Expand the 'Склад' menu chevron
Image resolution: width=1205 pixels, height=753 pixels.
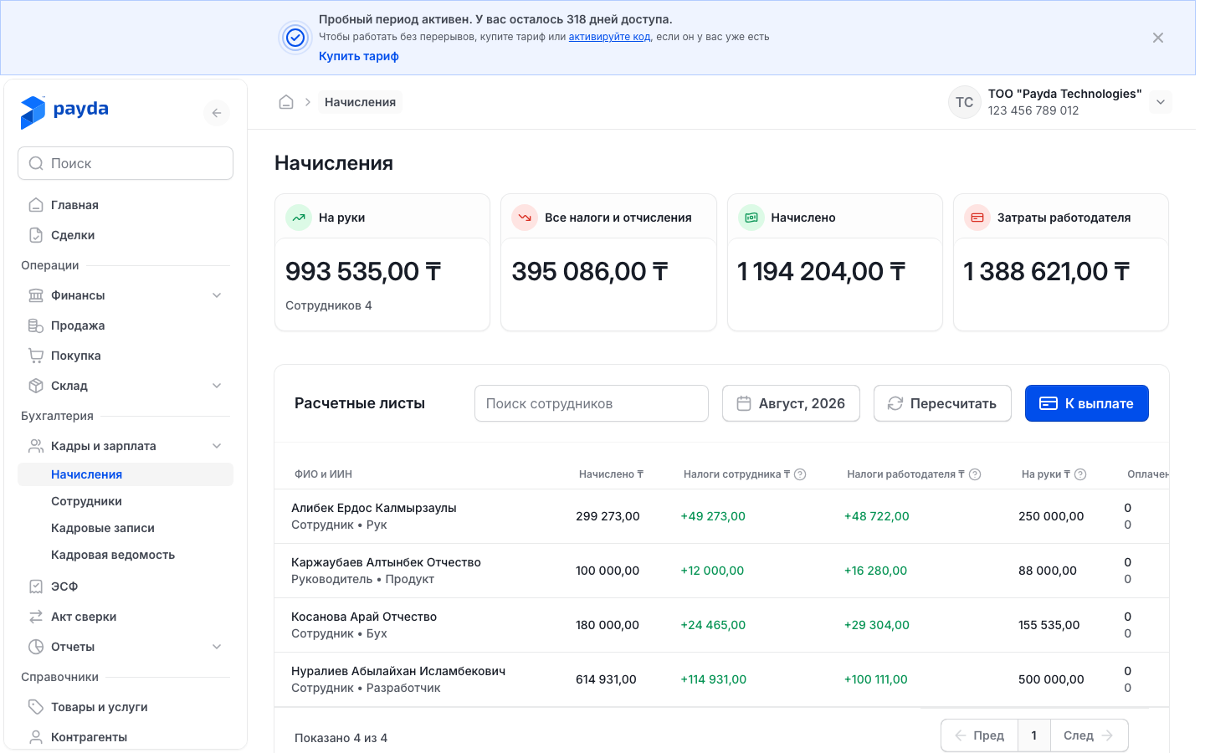coord(217,386)
